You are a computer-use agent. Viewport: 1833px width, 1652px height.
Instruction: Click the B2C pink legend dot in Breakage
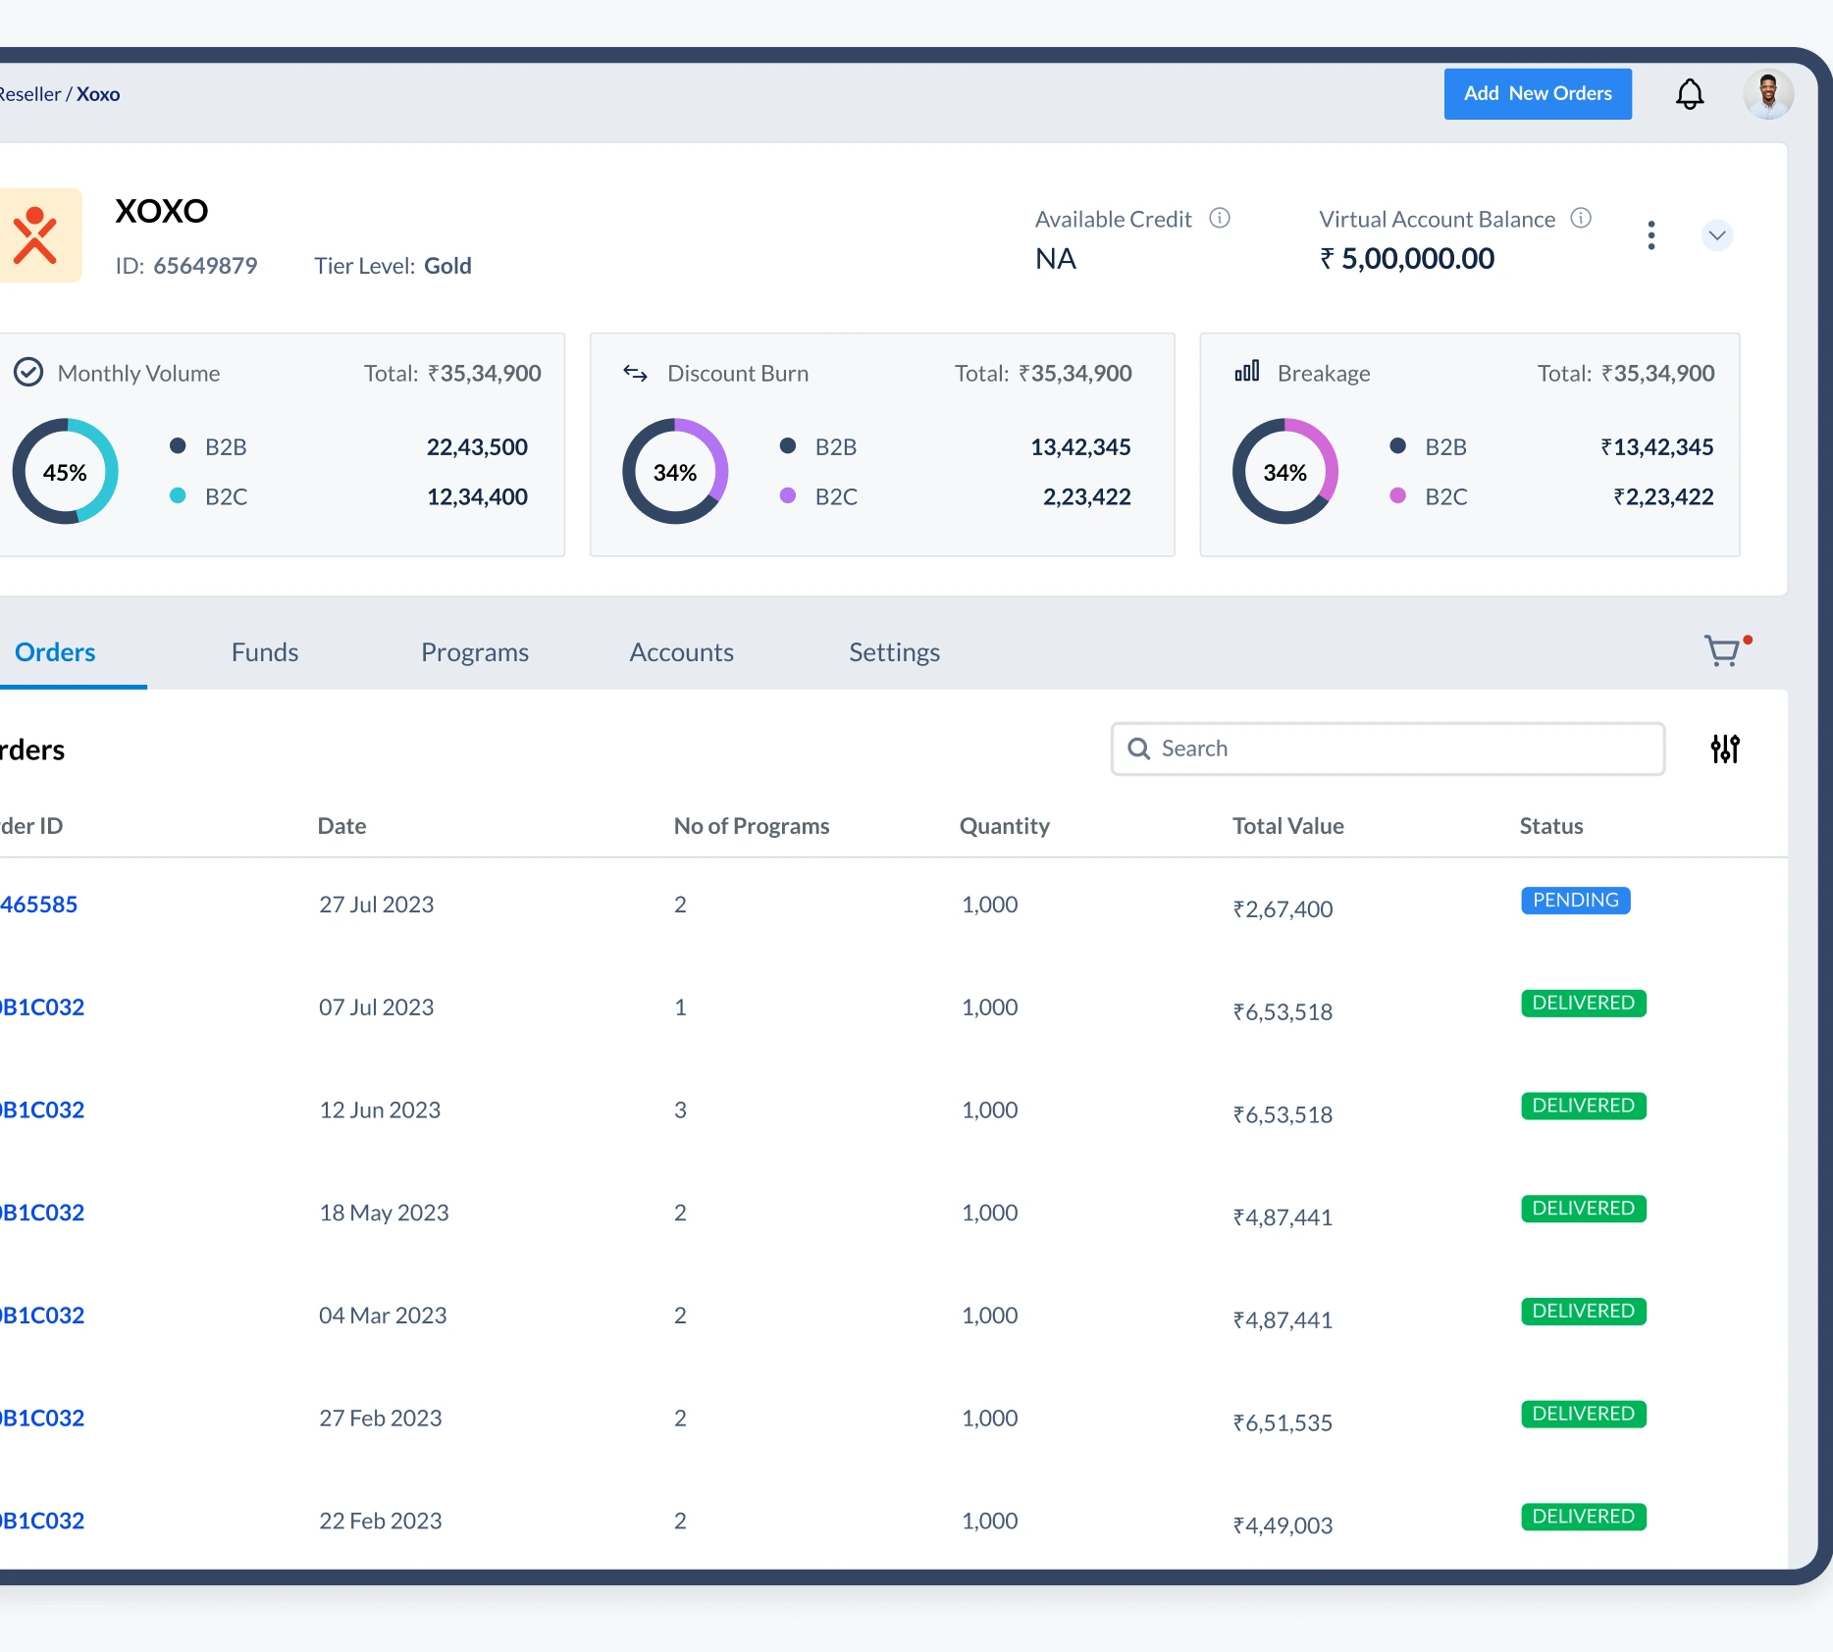pyautogui.click(x=1398, y=495)
